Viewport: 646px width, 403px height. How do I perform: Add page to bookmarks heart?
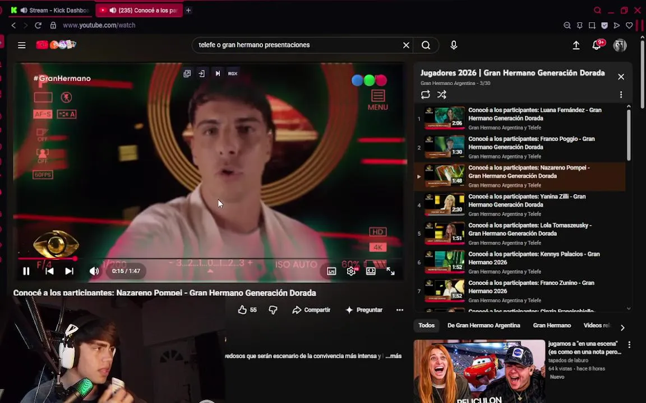629,26
